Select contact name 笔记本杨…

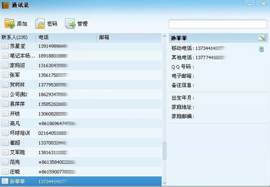coord(22,56)
